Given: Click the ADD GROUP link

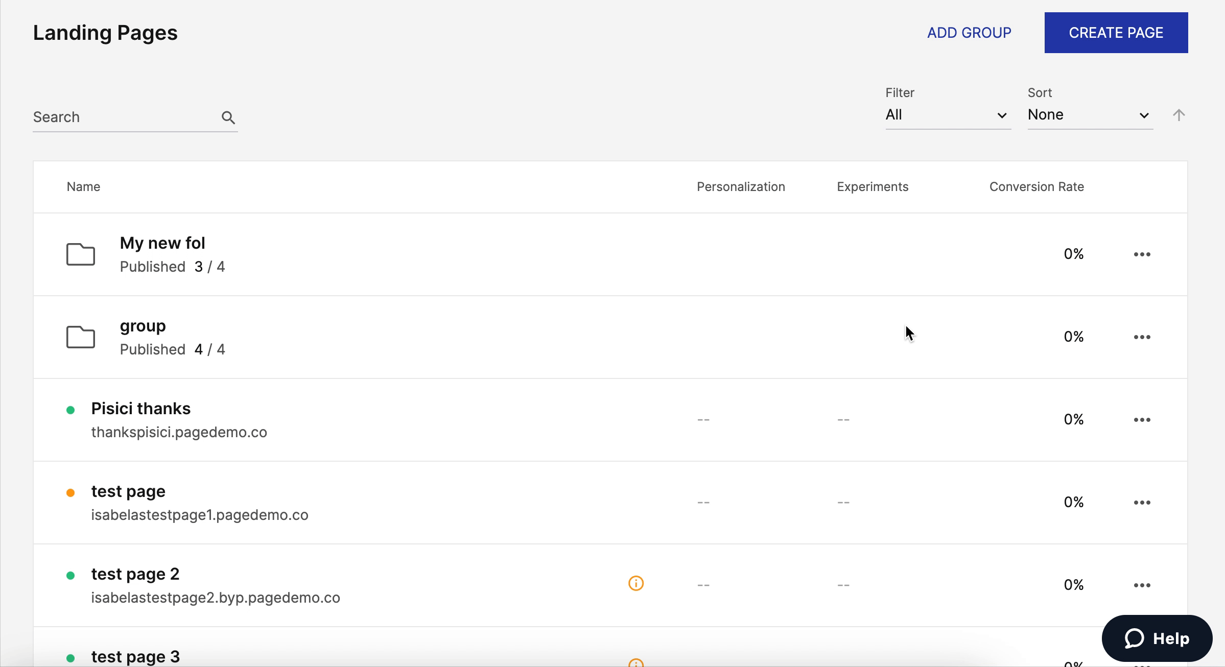Looking at the screenshot, I should click(969, 33).
